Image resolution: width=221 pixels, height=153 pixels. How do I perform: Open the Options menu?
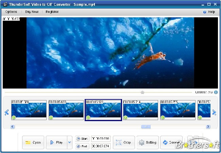11,12
